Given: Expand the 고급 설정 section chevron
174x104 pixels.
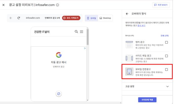Looking at the screenshot, I should (167, 86).
